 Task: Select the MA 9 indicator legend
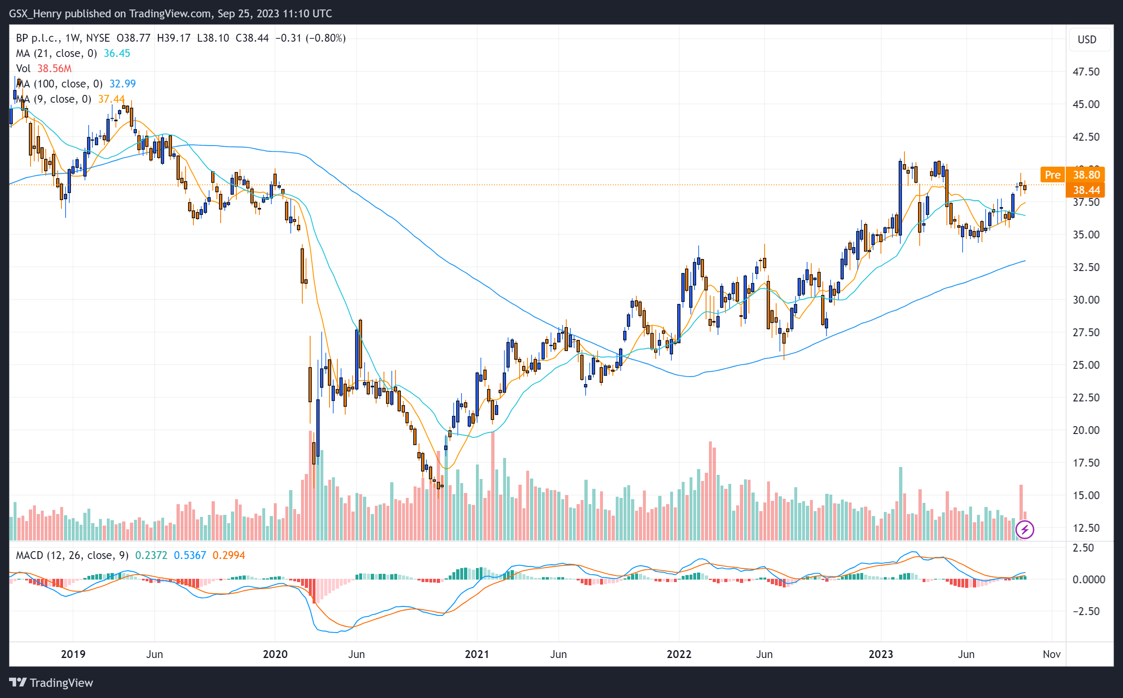pos(54,99)
